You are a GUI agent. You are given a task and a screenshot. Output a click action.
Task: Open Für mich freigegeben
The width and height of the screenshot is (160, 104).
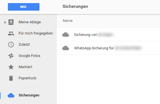pos(36,33)
